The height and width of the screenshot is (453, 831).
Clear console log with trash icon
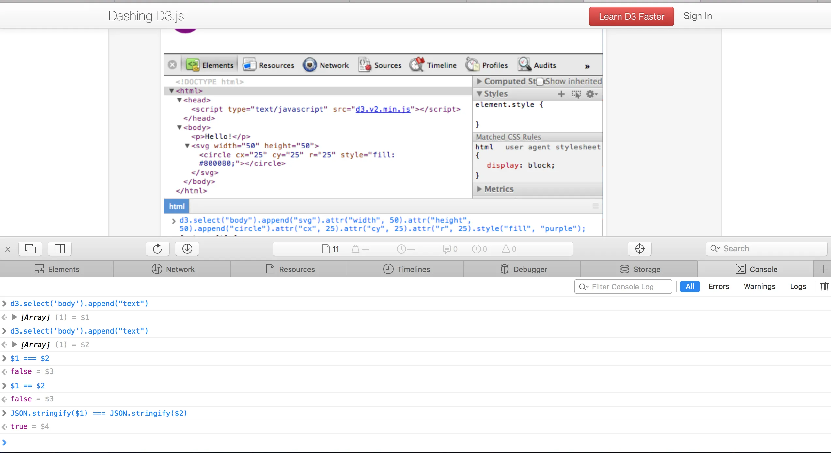point(824,287)
